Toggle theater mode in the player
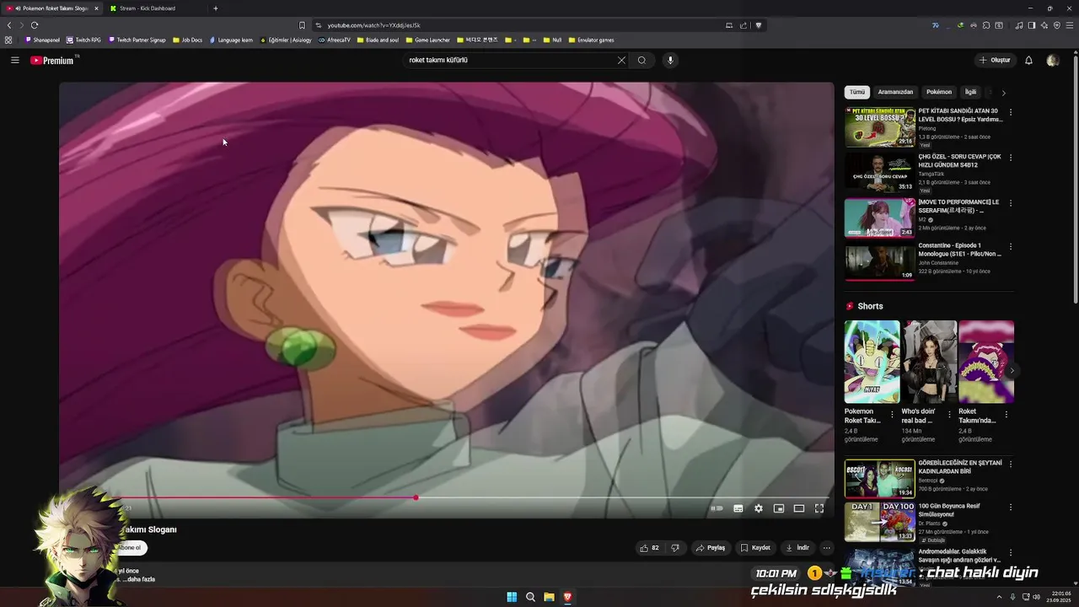Viewport: 1079px width, 607px height. point(799,508)
